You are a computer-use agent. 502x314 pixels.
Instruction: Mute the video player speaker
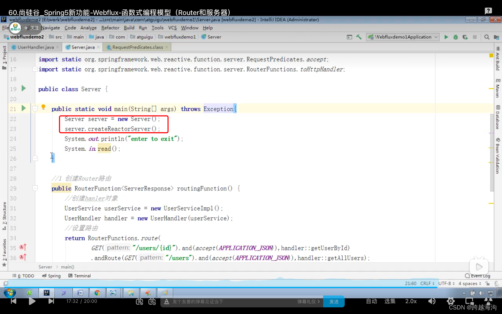(432, 301)
